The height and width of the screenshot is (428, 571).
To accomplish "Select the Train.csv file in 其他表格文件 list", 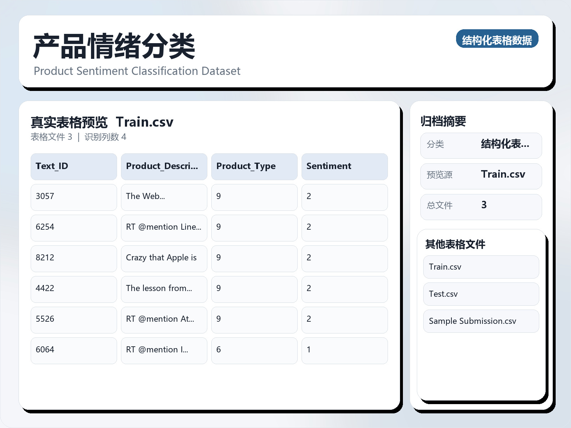I will [x=481, y=267].
